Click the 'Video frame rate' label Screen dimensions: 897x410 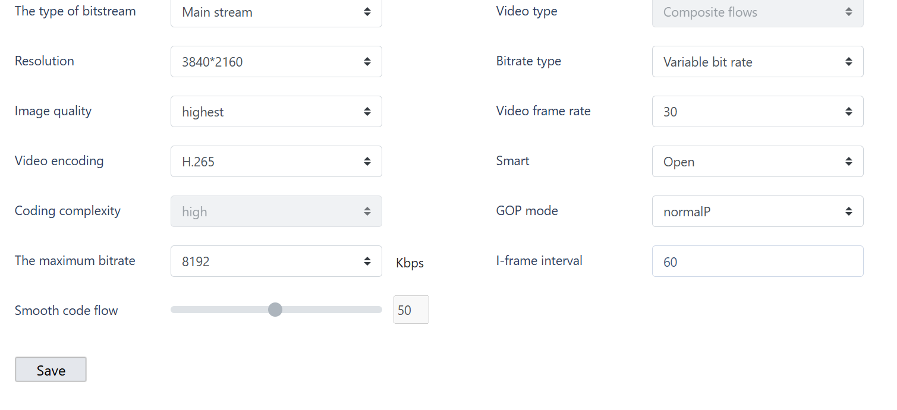click(x=543, y=111)
